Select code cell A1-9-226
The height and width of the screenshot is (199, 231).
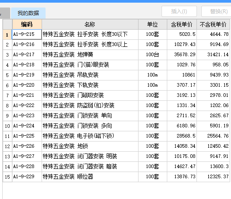coord(27,146)
